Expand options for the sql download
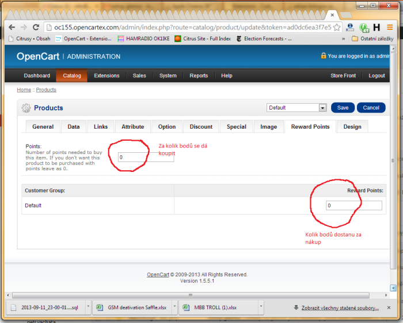The image size is (403, 323). click(x=88, y=307)
